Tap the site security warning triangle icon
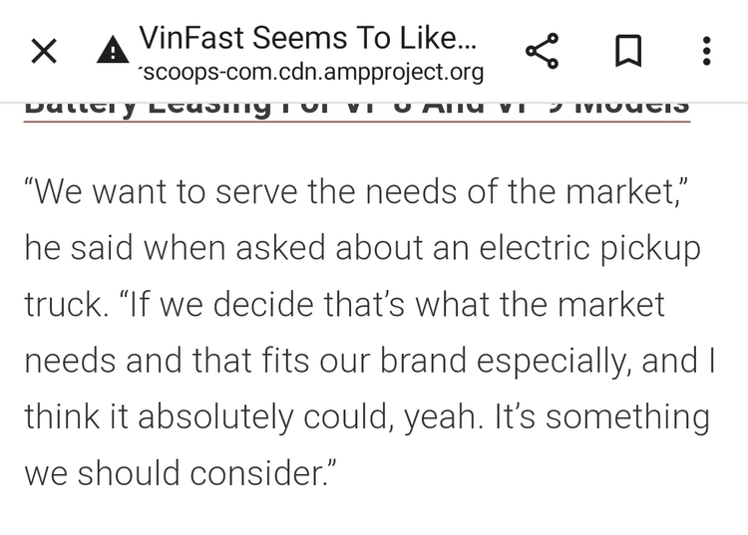The height and width of the screenshot is (535, 748). [113, 50]
